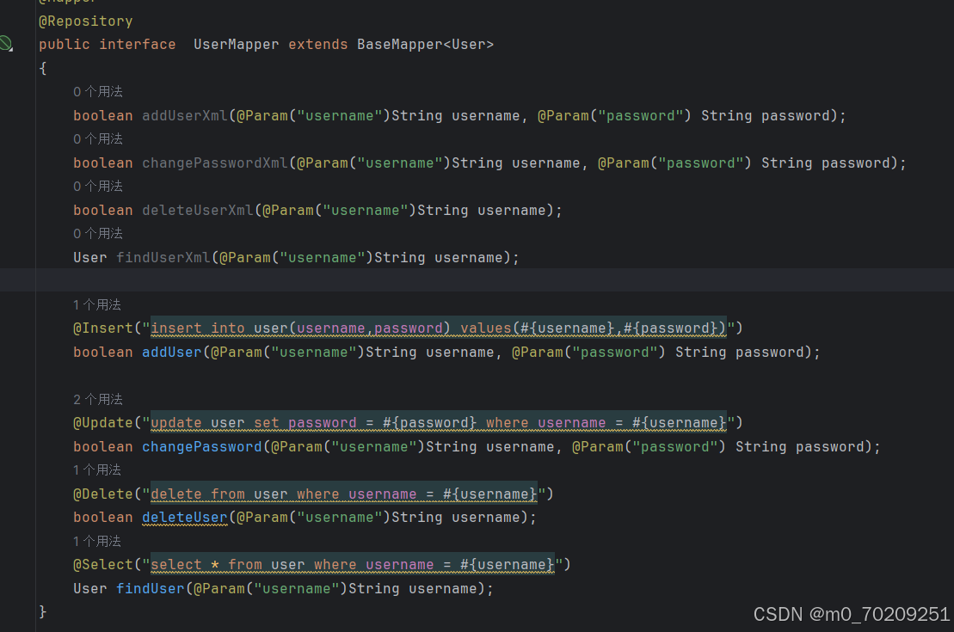Viewport: 954px width, 632px height.
Task: Click the findUser method name
Action: [x=151, y=589]
